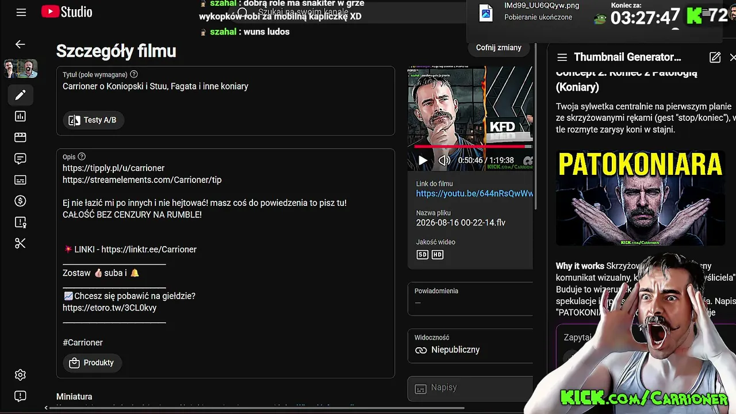The width and height of the screenshot is (736, 414).
Task: Click the streamelements.com/Carrioner/tip line
Action: click(142, 180)
